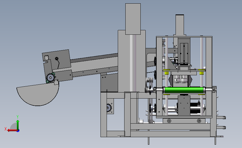Select the tilted plate with square cutout
Viewport: 242px width, 148px height.
[x=56, y=60]
